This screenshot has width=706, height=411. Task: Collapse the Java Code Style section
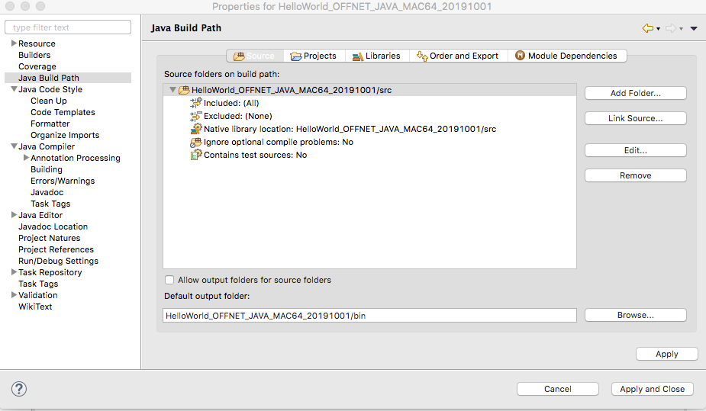click(14, 89)
